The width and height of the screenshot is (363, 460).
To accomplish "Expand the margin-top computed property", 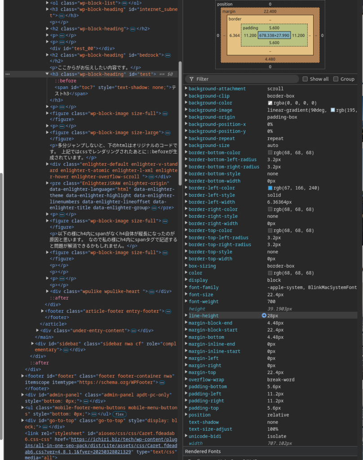I will (186, 372).
